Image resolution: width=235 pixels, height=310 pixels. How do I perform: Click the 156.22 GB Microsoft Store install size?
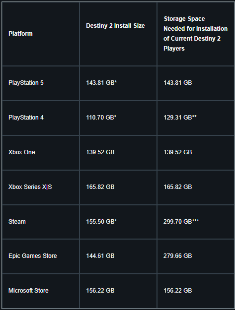point(100,291)
